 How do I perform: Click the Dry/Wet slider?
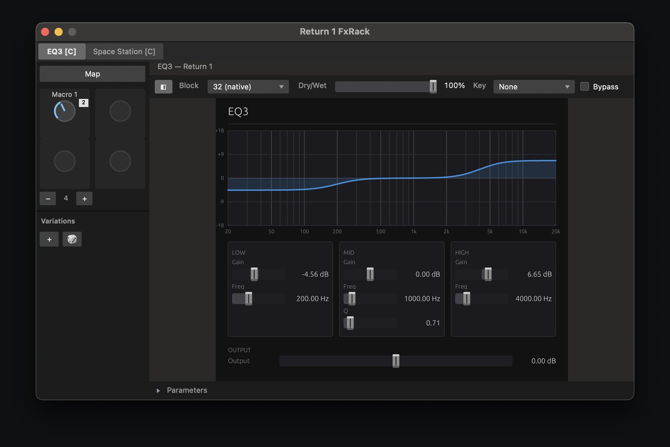pyautogui.click(x=386, y=87)
